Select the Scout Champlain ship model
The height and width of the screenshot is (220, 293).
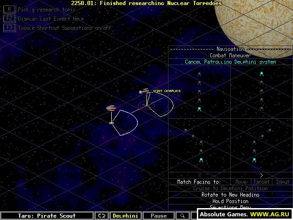[145, 92]
